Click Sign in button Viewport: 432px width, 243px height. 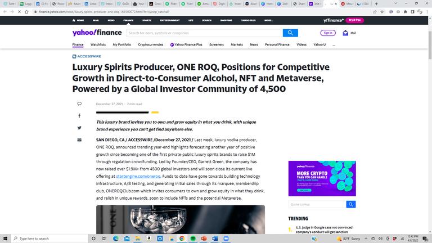328,33
